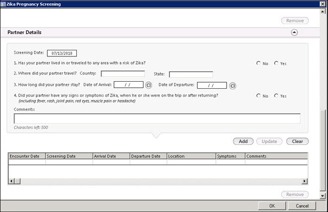Click the Add button

pos(243,141)
